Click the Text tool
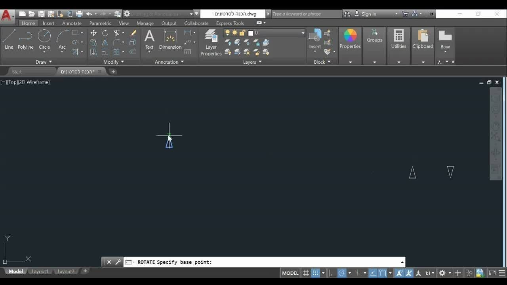The image size is (507, 285). click(x=149, y=40)
